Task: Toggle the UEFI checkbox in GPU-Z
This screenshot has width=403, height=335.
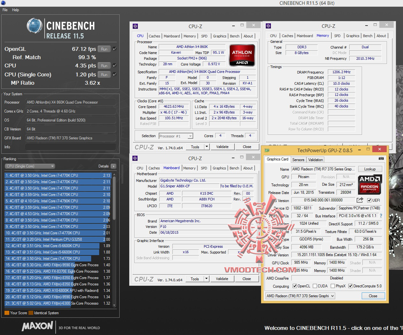Action: click(369, 200)
